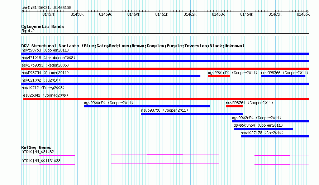The height and width of the screenshot is (185, 319).
Task: Open the dgv9901n54 (Cooper2011) label
Action: (233, 73)
